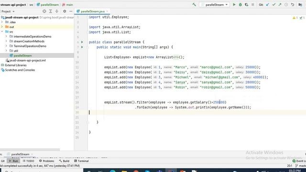Open the Project view dropdown
The image size is (306, 172).
coord(8,11)
